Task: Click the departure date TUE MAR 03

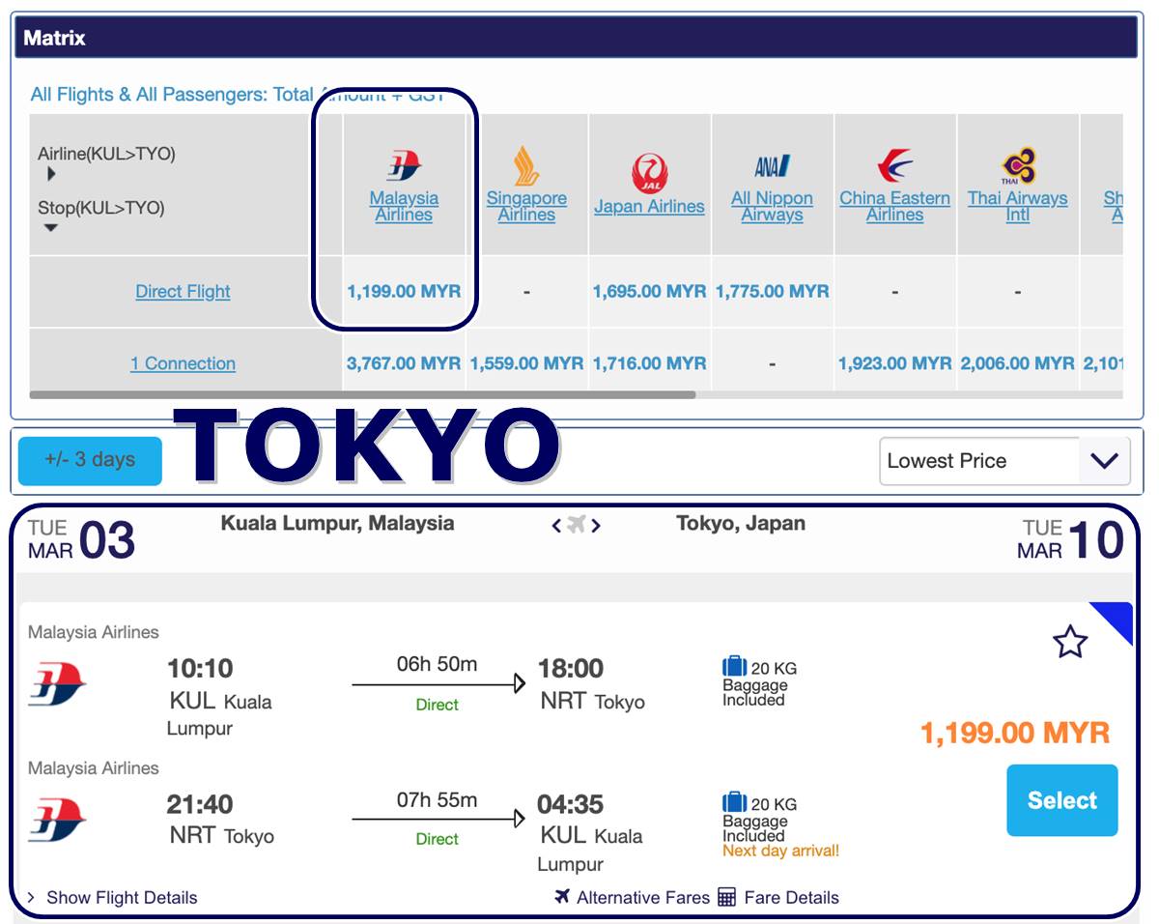Action: (x=81, y=540)
